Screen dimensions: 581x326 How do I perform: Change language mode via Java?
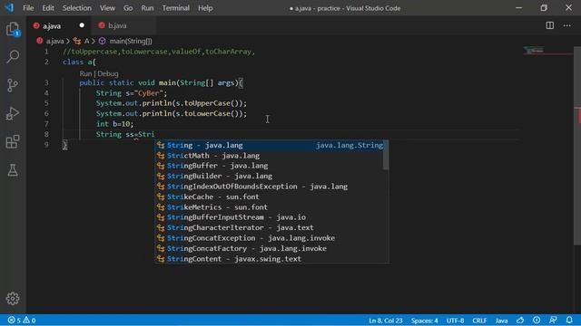click(x=501, y=320)
